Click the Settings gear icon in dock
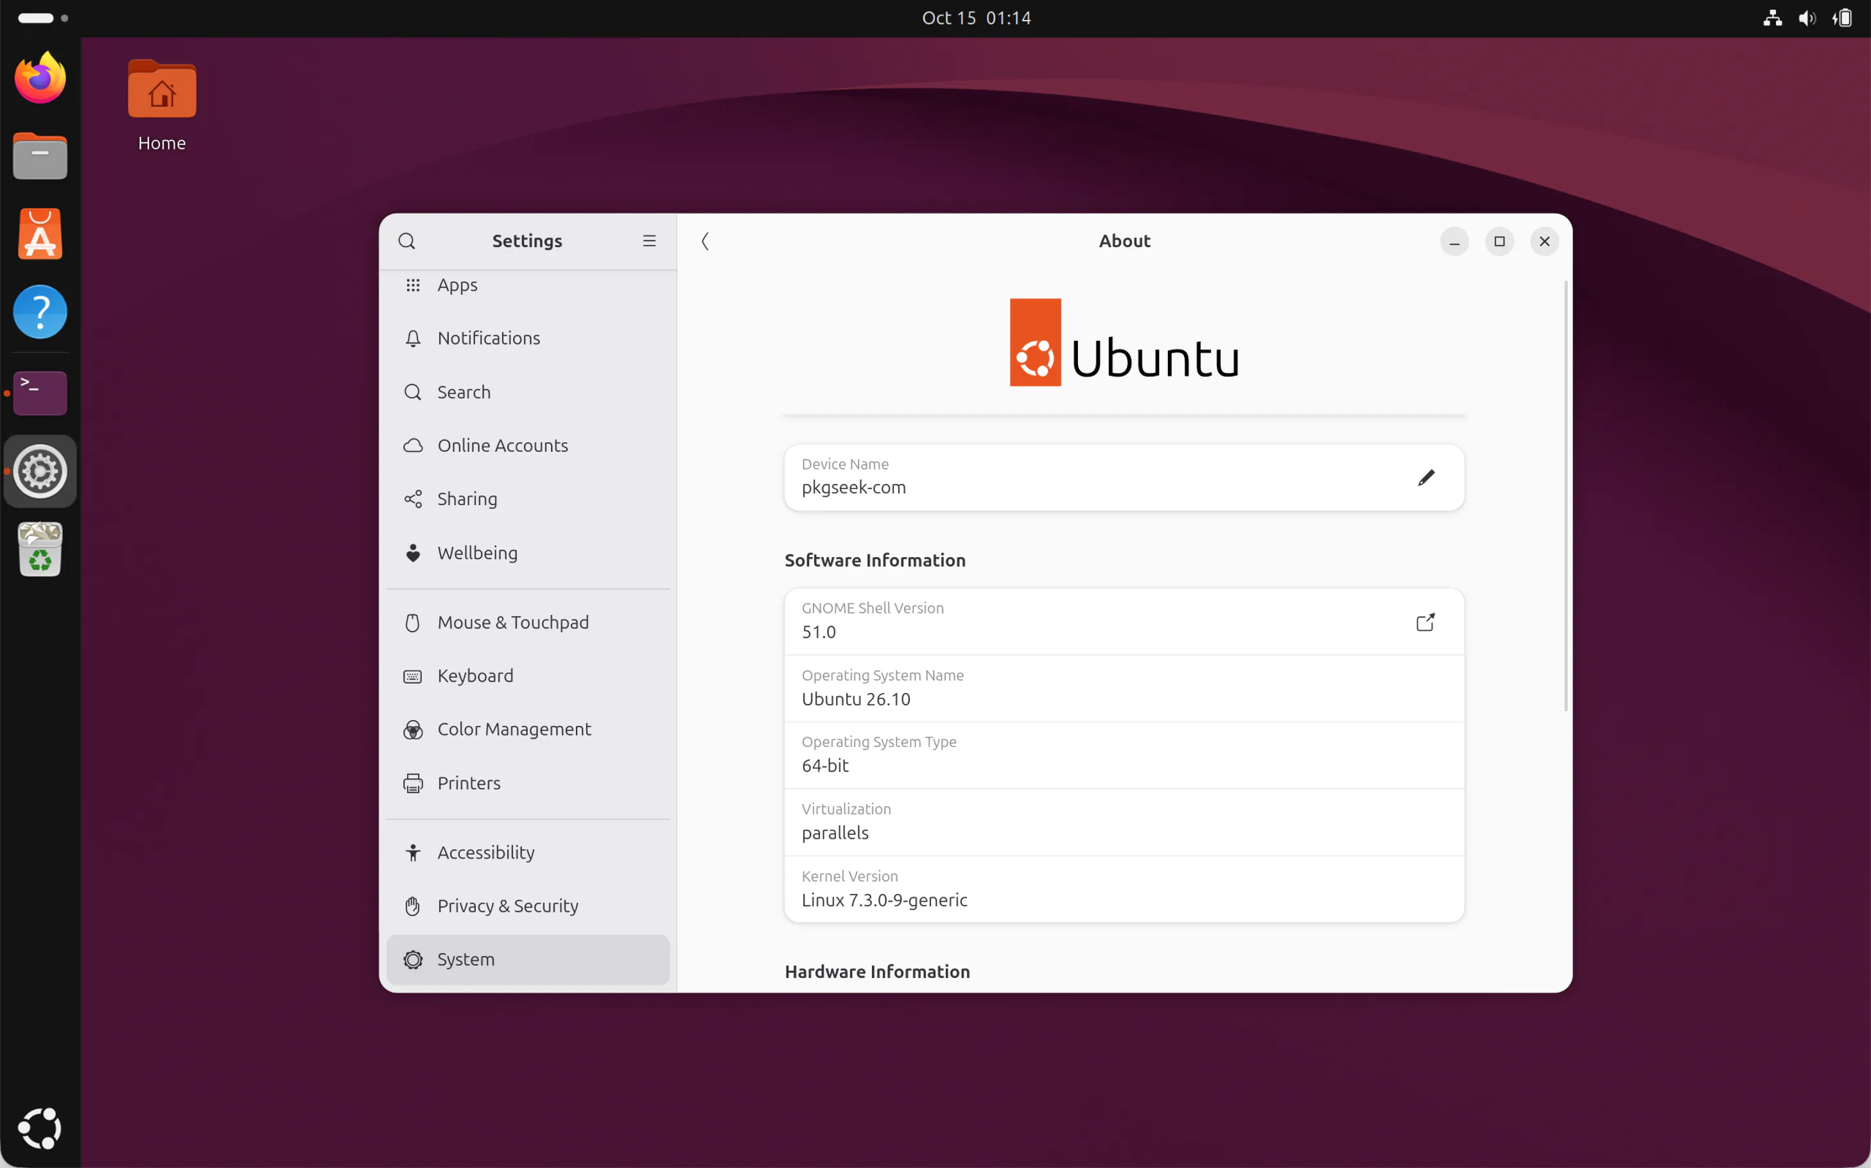The image size is (1871, 1168). pyautogui.click(x=40, y=471)
